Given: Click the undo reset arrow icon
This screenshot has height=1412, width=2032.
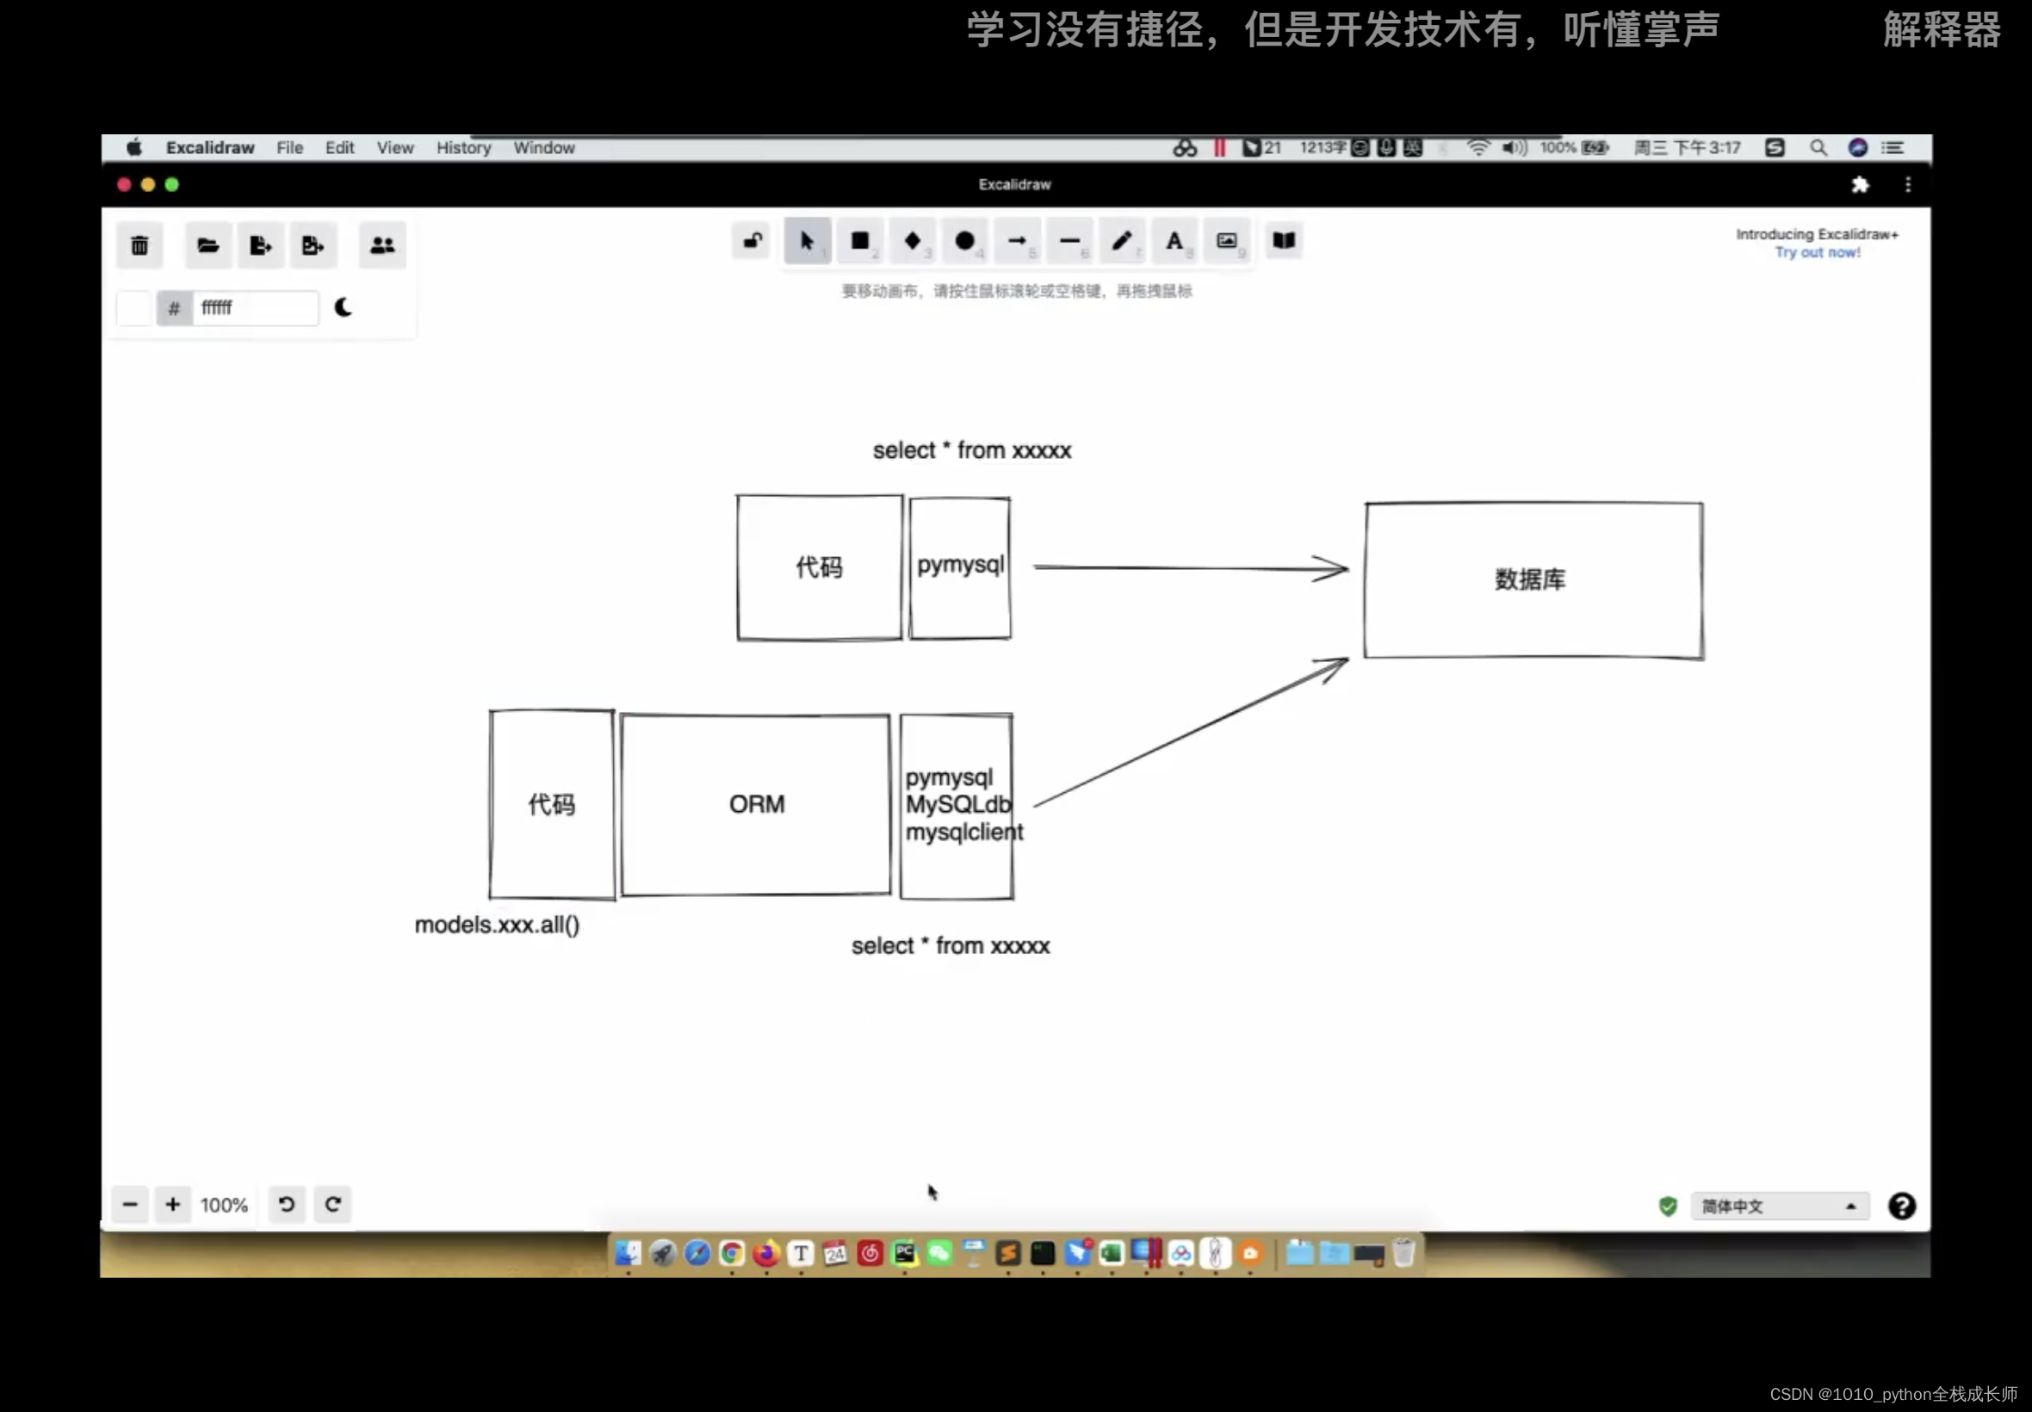Looking at the screenshot, I should click(286, 1204).
